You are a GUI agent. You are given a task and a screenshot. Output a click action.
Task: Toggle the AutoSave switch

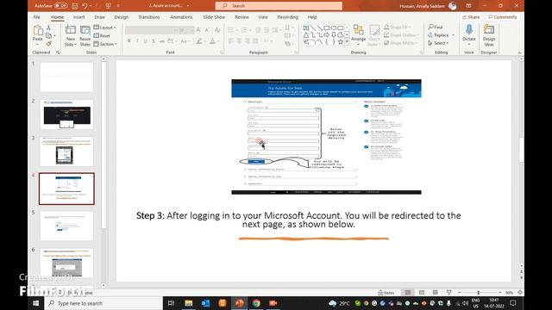61,6
